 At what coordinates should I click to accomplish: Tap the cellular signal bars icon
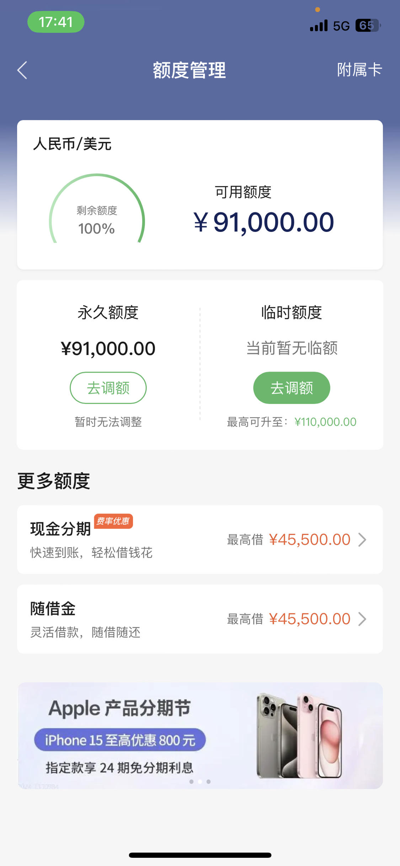(319, 26)
